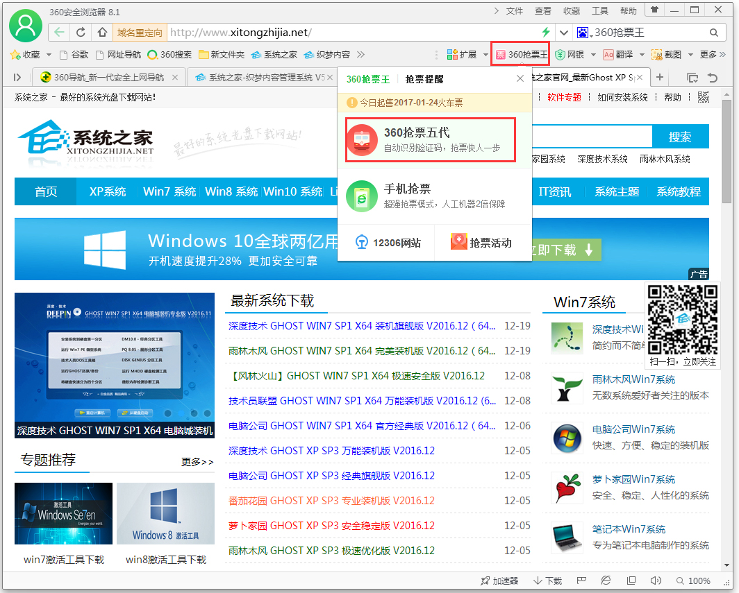Open the 更多 toolbar overflow
Screen dimensions: 739x593
[713, 55]
